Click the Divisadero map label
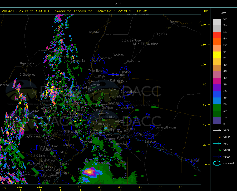 coord(129,92)
